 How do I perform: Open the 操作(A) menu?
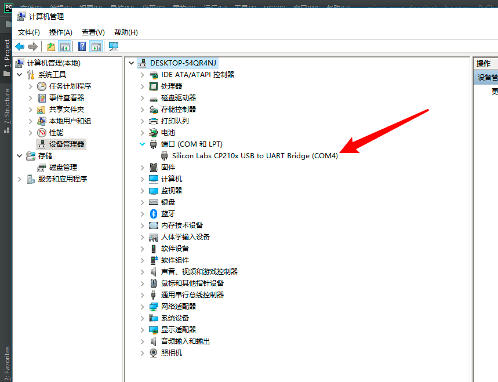tap(60, 32)
